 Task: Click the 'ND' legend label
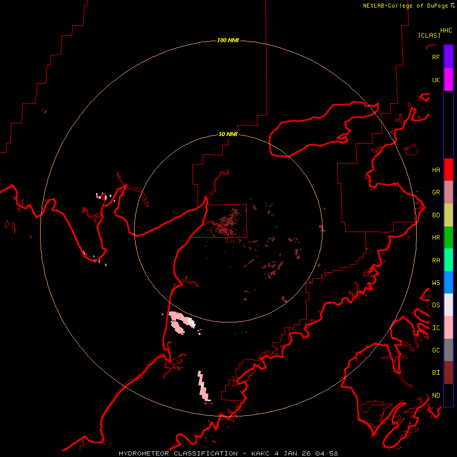(x=436, y=396)
